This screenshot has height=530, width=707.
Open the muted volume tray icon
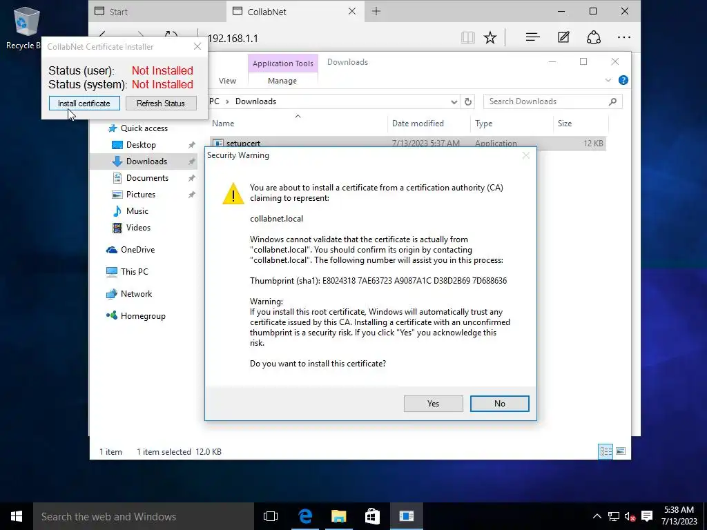630,516
